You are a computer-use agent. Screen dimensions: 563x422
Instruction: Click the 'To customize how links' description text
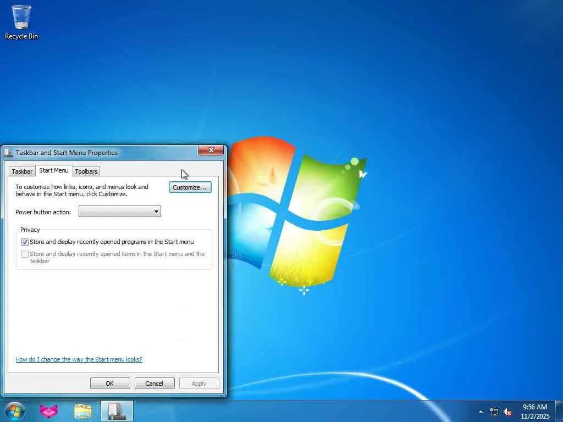(x=82, y=190)
